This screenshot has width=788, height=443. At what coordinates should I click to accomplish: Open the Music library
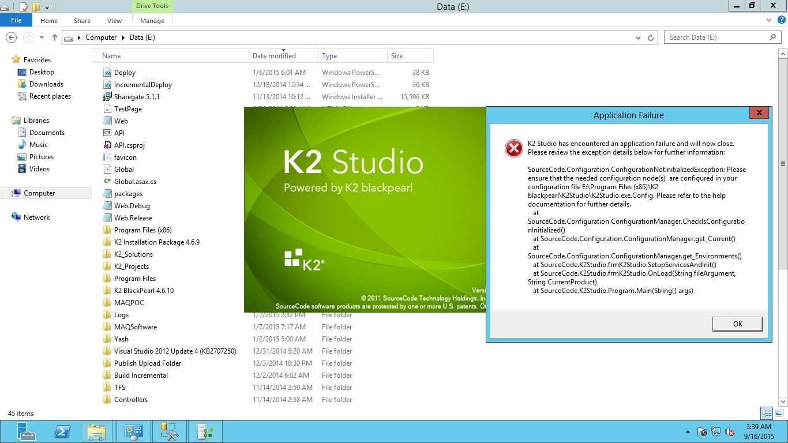pyautogui.click(x=39, y=145)
